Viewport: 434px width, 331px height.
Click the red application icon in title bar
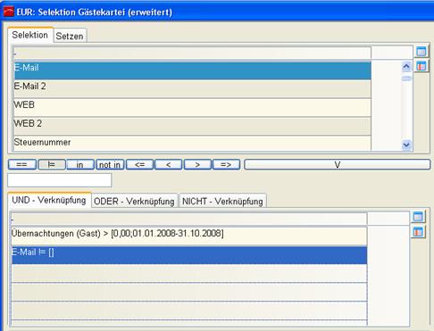[9, 12]
